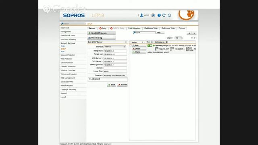Click the red disabled icon on Relay tab
The height and width of the screenshot is (145, 258).
pos(100,29)
